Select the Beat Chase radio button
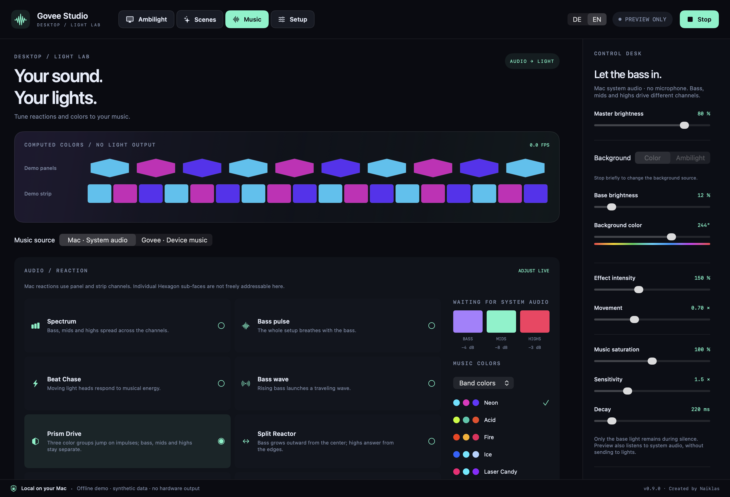730x497 pixels. [221, 383]
